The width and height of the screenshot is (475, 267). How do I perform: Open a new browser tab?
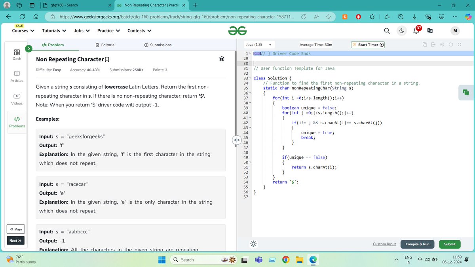pos(196,5)
